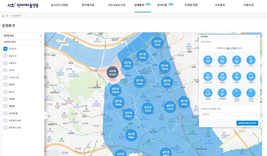Click the 상권분석 breadcrumb link
The height and width of the screenshot is (156, 267).
pos(17,16)
